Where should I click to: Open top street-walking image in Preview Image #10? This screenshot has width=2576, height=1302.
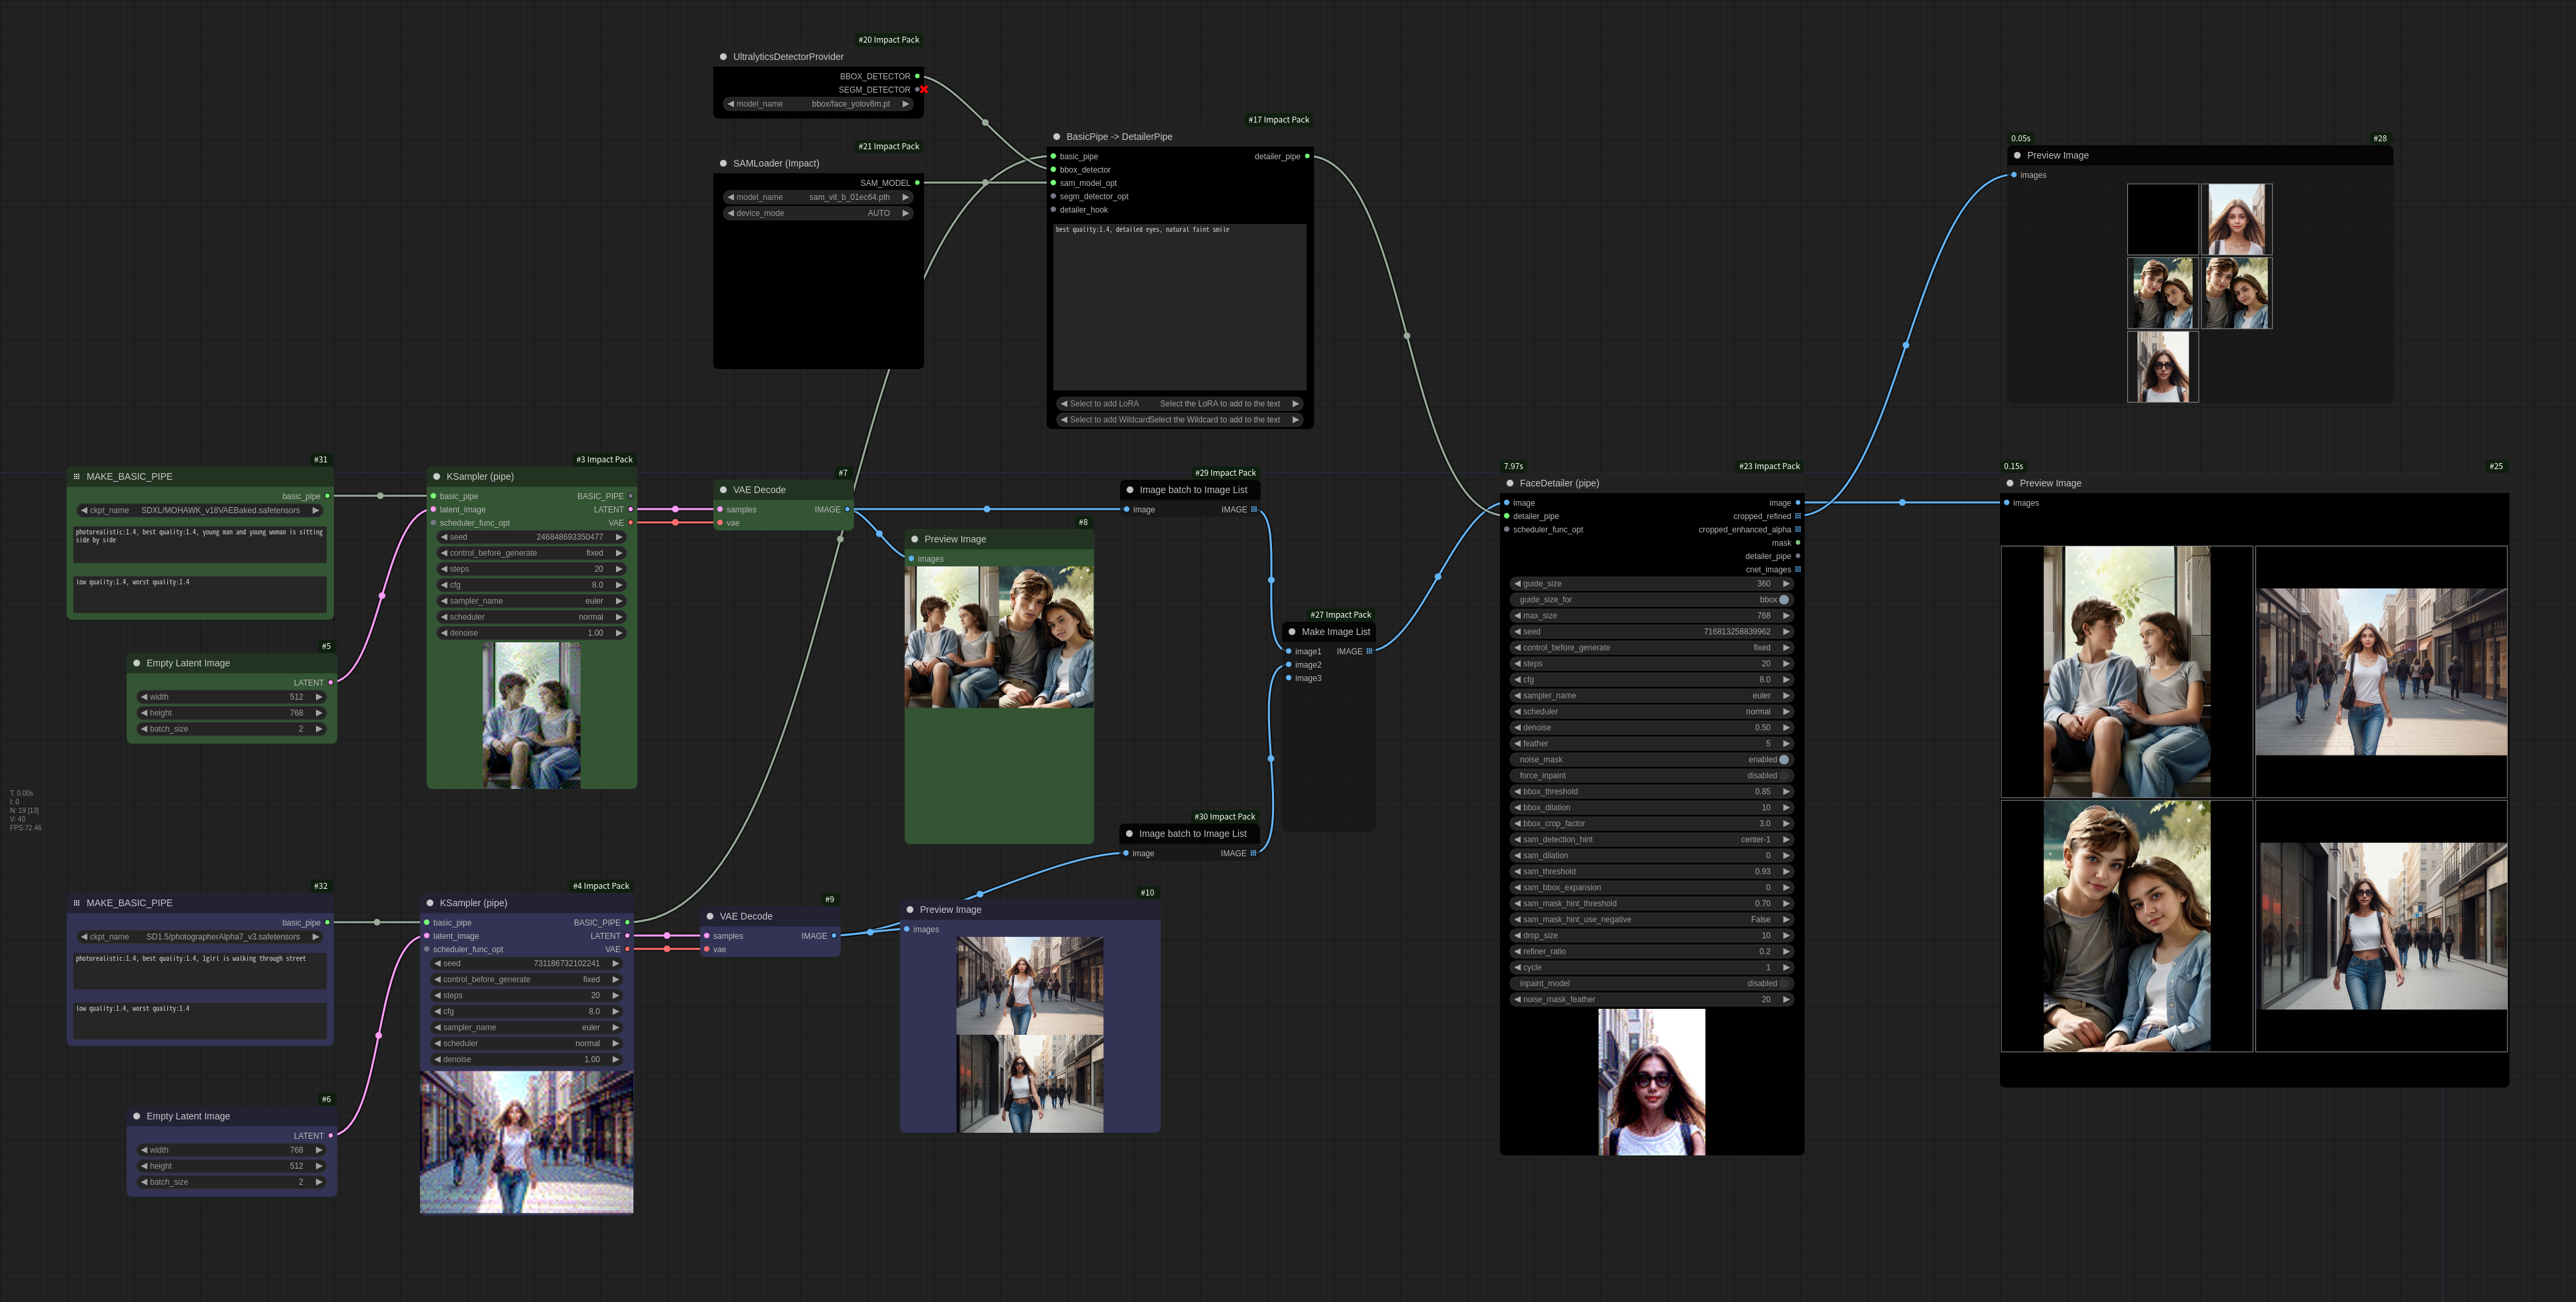point(1030,985)
